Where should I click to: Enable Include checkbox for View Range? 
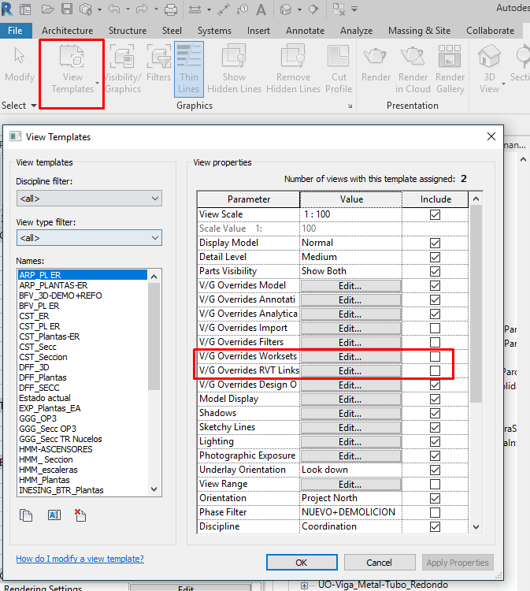coord(435,484)
